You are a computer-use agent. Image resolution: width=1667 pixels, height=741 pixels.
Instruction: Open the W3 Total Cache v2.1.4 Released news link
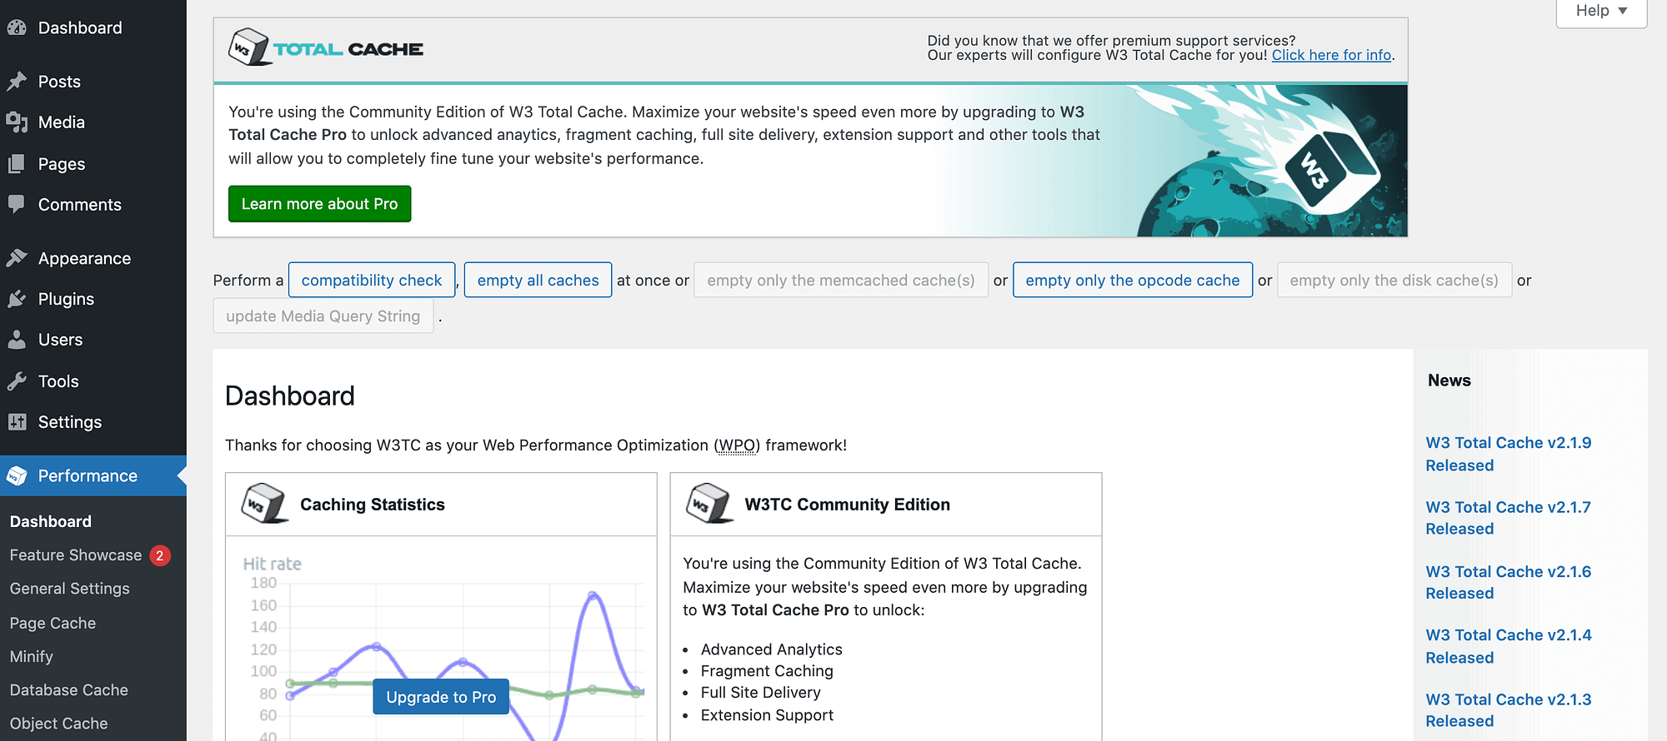pos(1509,646)
